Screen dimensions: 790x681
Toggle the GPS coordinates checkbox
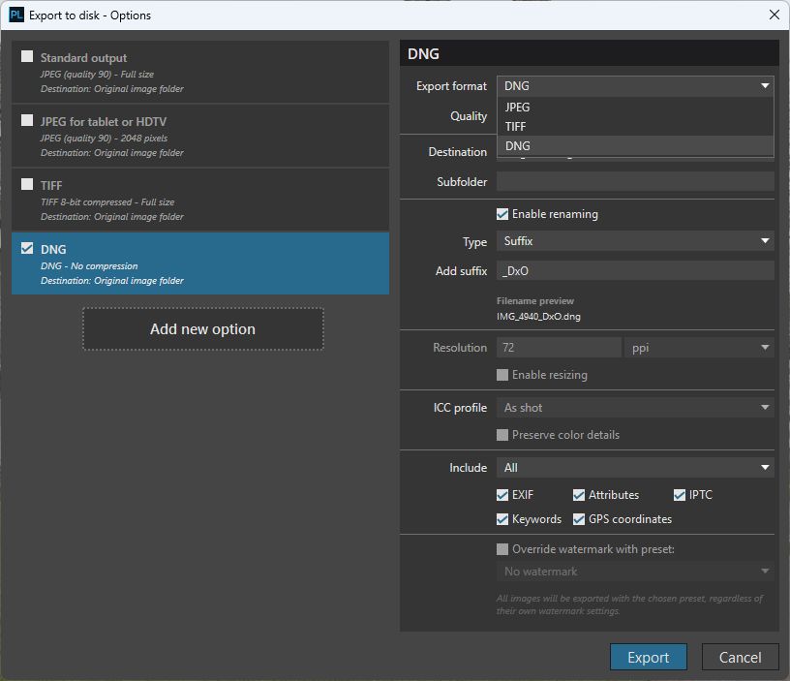(579, 519)
